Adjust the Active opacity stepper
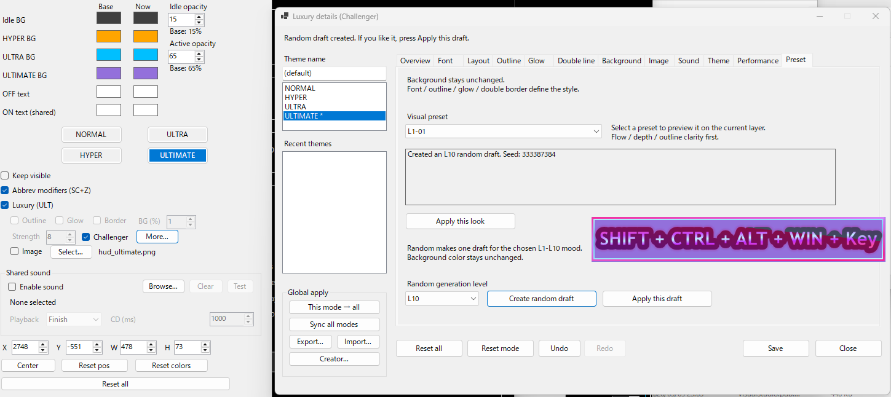891x397 pixels. tap(199, 56)
